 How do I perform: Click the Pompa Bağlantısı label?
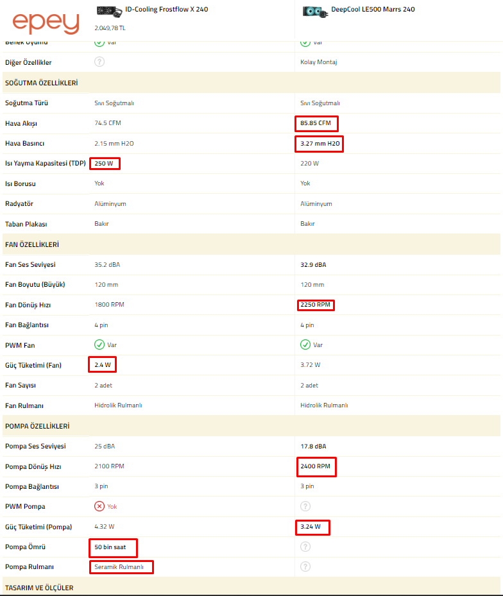pos(32,486)
